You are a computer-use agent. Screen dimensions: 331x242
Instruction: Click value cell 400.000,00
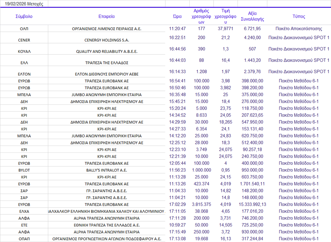point(252,163)
